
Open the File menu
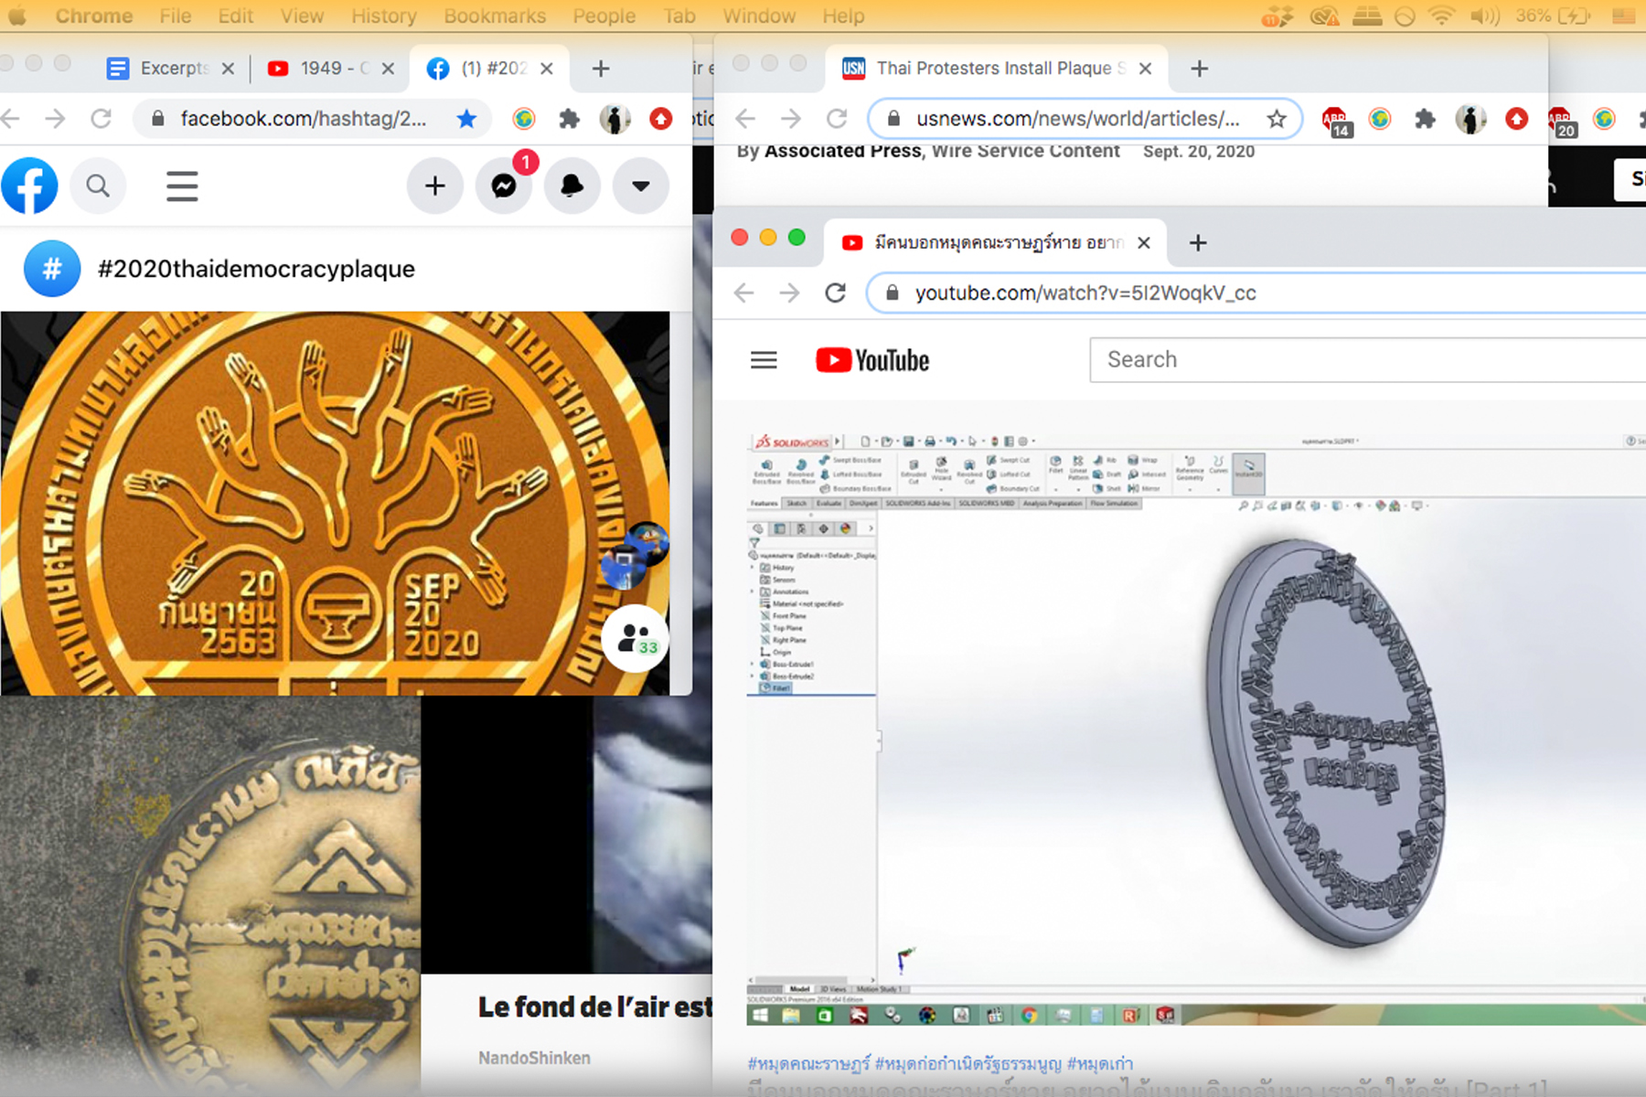[175, 16]
